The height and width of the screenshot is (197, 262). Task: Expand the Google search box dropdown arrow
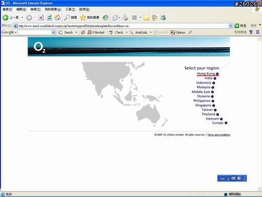[x=53, y=32]
